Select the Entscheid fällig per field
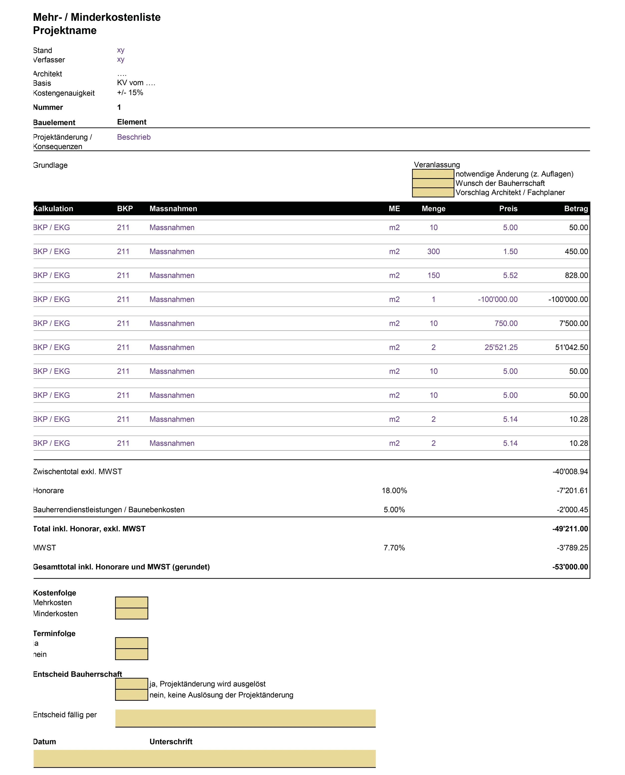 point(245,718)
